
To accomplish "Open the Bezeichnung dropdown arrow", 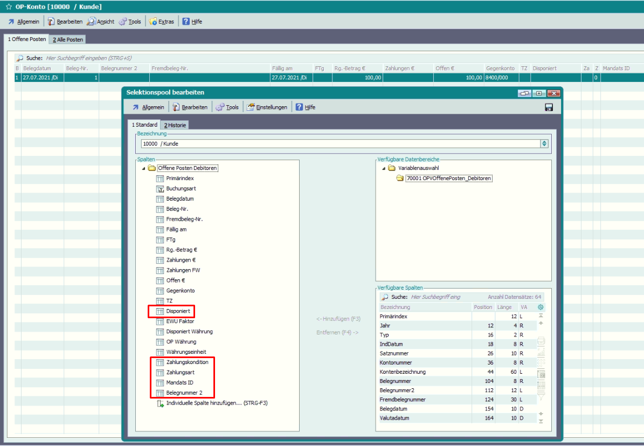I will point(544,144).
